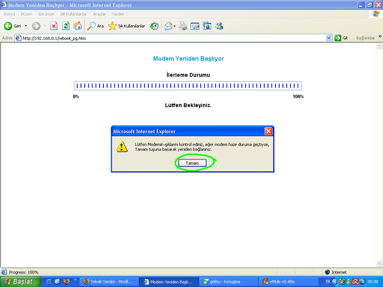383x287 pixels.
Task: Open the Messenger toolbar icon
Action: [x=219, y=26]
